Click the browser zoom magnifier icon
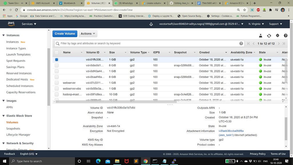This screenshot has height=165, width=293. (238, 10)
